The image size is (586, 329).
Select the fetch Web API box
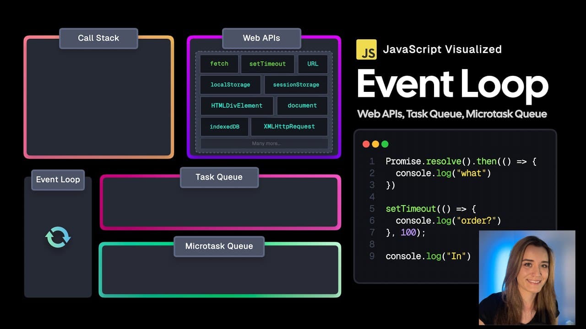coord(219,64)
